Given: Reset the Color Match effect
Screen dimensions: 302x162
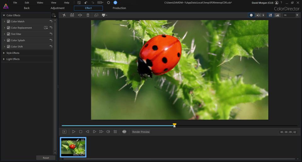Looking at the screenshot, I should coord(51,21).
